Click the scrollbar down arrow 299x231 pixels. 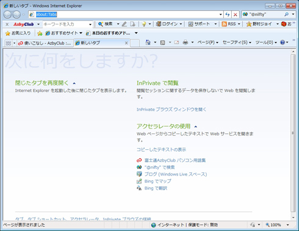pyautogui.click(x=293, y=218)
